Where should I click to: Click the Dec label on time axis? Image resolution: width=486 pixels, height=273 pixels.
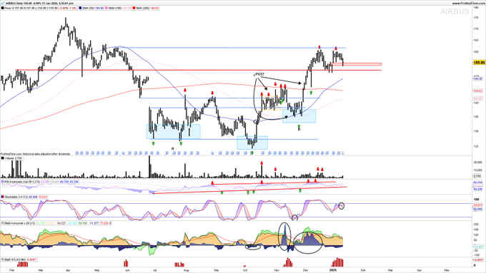(x=306, y=270)
